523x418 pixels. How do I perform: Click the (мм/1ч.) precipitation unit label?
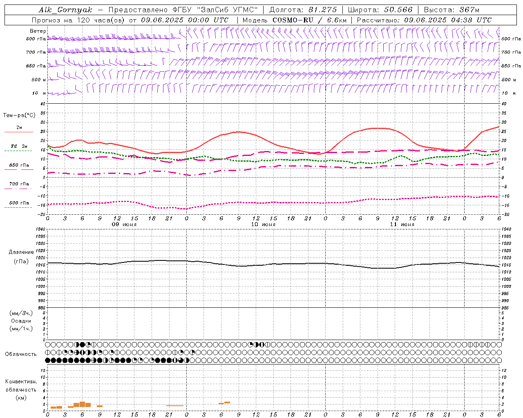tap(21, 329)
